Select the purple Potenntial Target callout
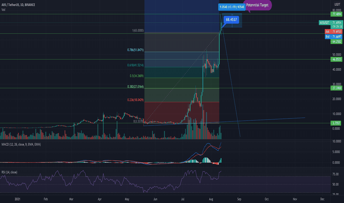This screenshot has width=344, height=203. (257, 5)
